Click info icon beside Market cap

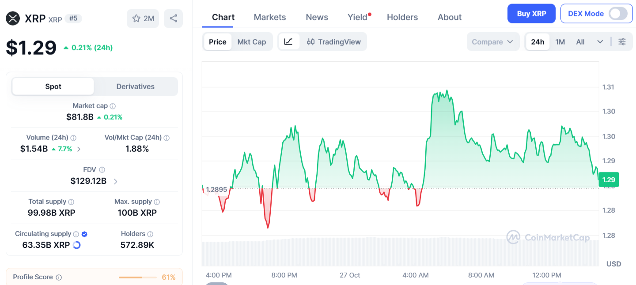coord(113,106)
